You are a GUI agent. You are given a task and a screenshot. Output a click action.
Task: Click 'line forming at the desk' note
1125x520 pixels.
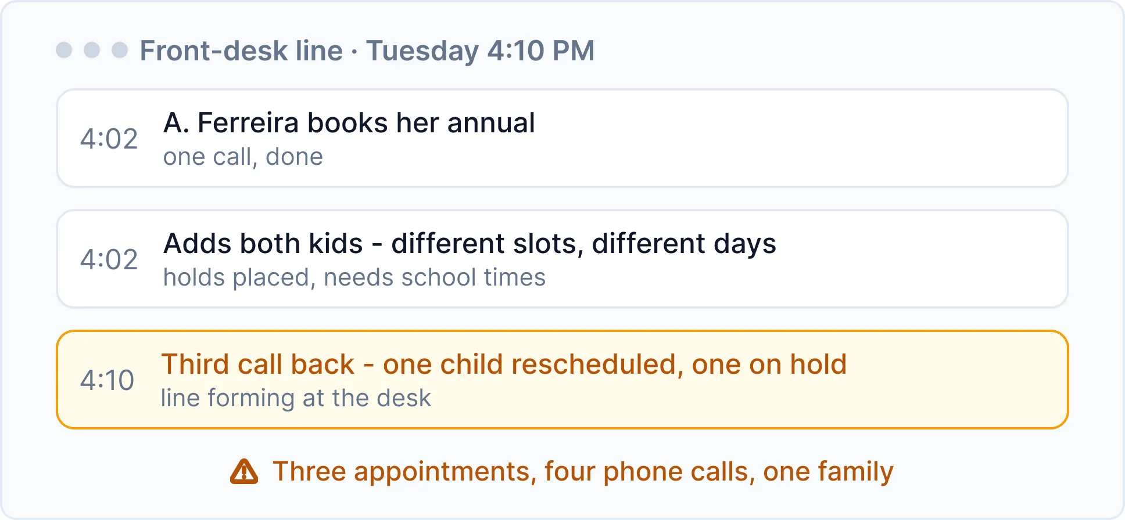point(296,398)
